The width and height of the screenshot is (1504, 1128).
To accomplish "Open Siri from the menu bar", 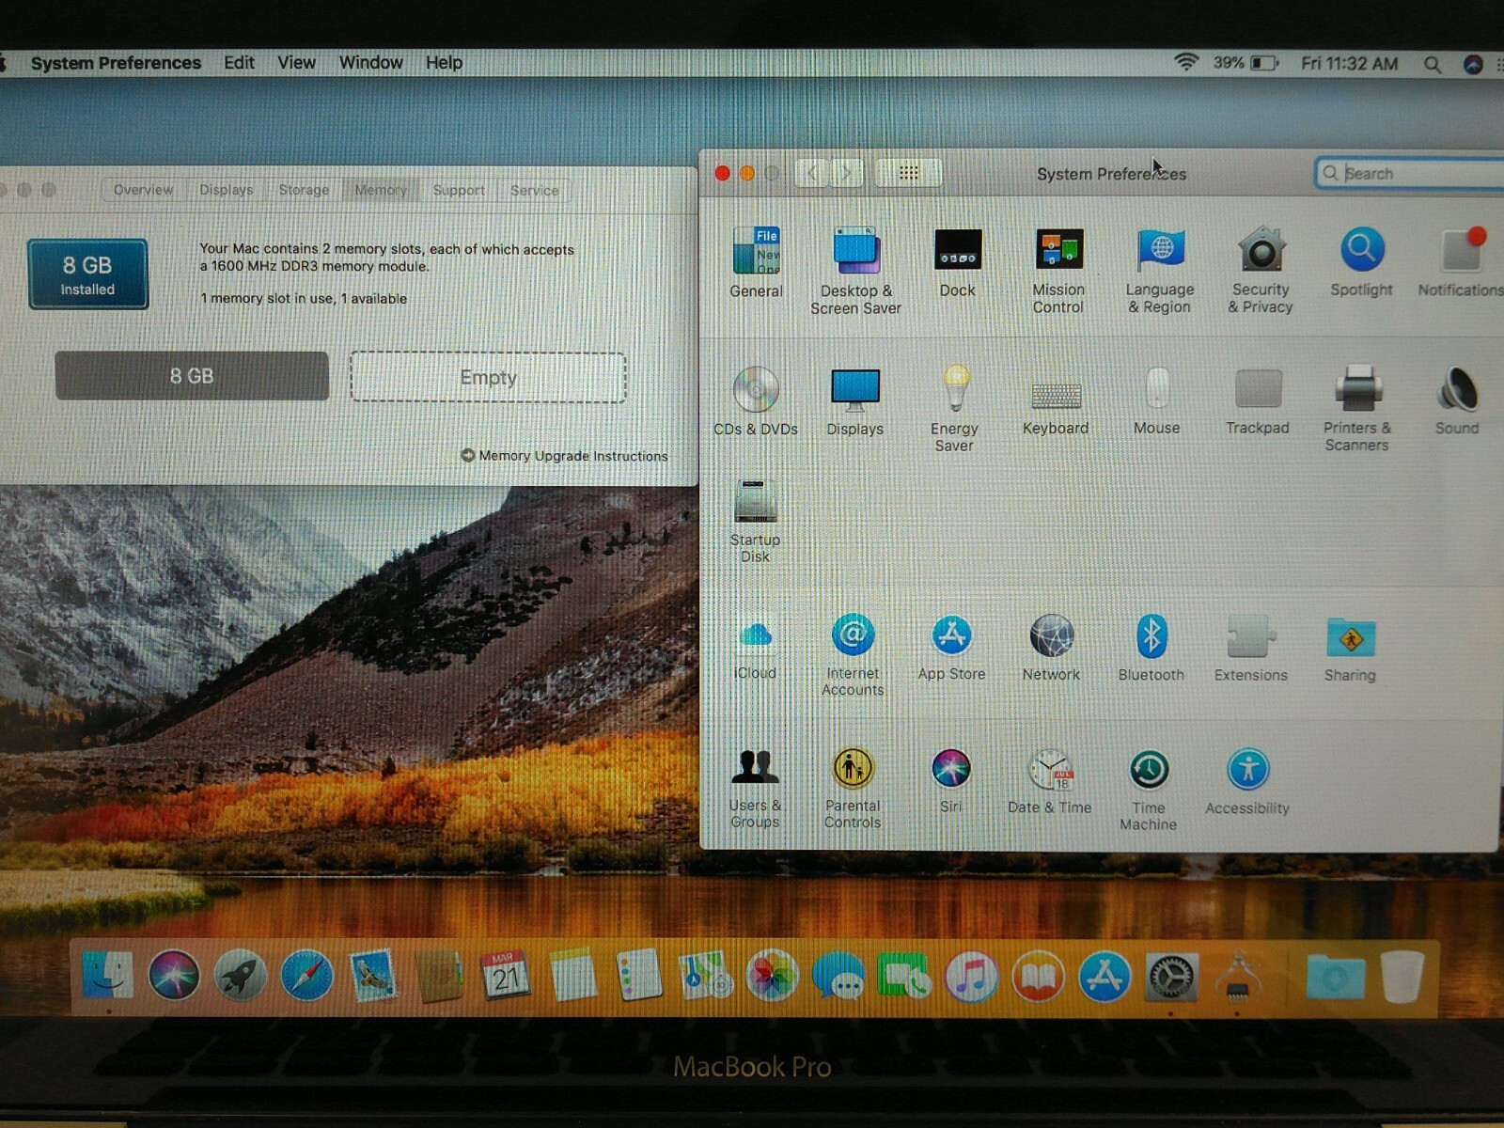I will click(1473, 64).
